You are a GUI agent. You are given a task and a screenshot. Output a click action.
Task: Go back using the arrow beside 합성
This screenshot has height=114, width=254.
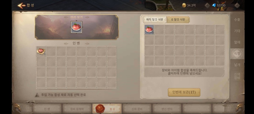[21, 6]
